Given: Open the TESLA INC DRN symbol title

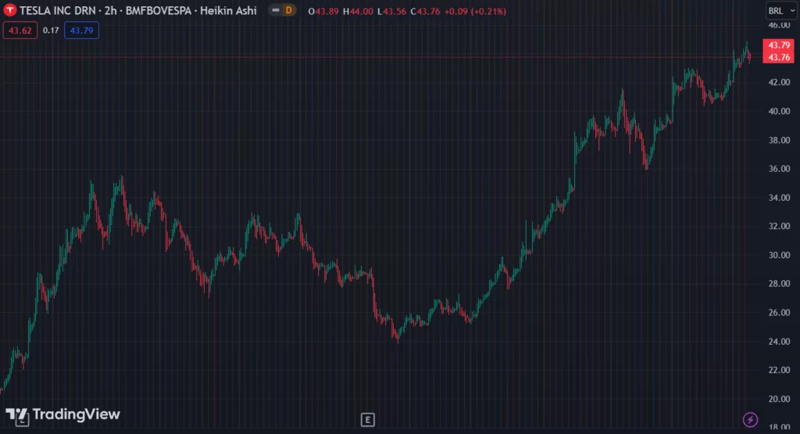Looking at the screenshot, I should [x=57, y=11].
